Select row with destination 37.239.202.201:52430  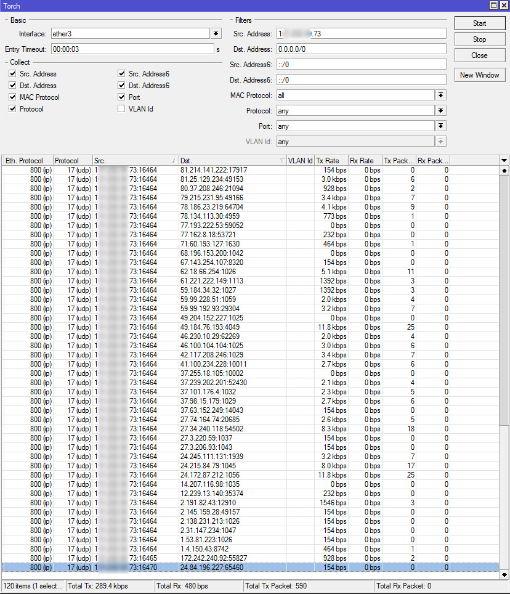pos(250,383)
